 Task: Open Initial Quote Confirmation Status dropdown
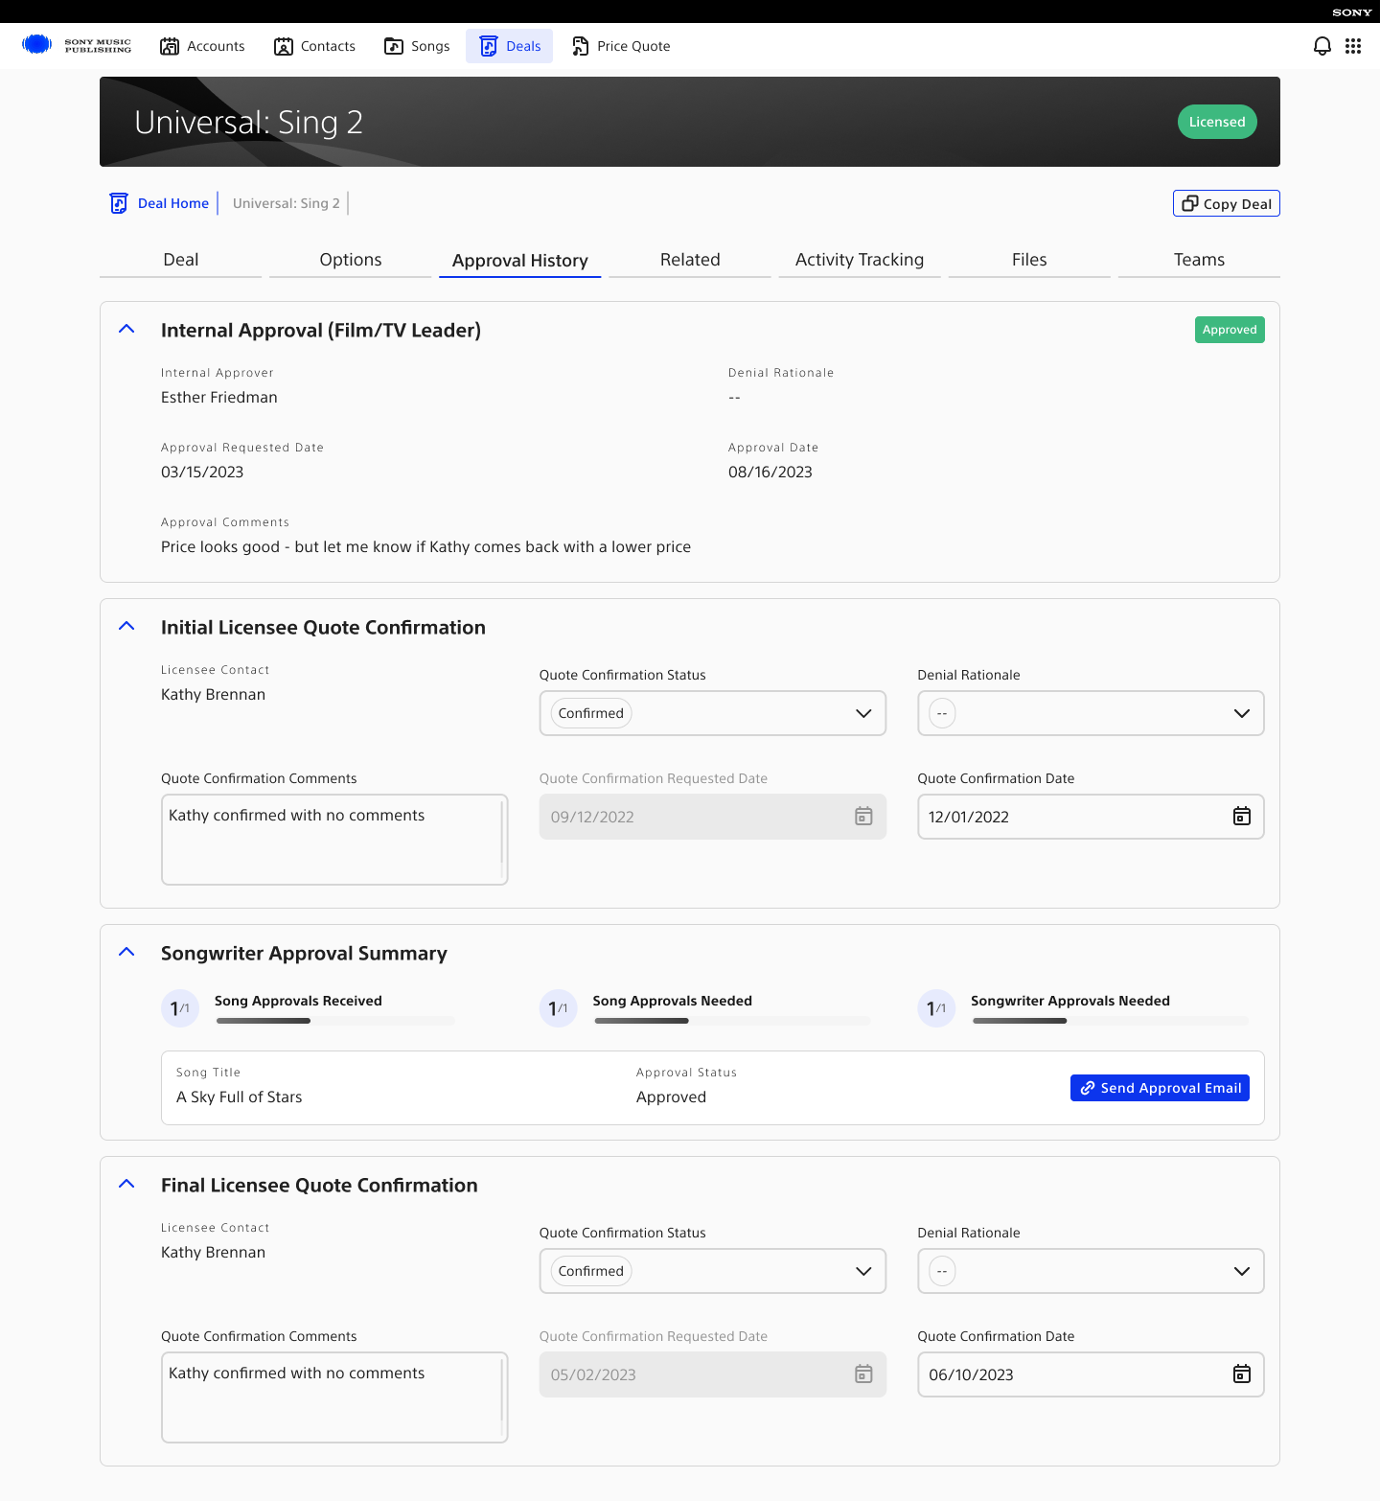(x=713, y=713)
